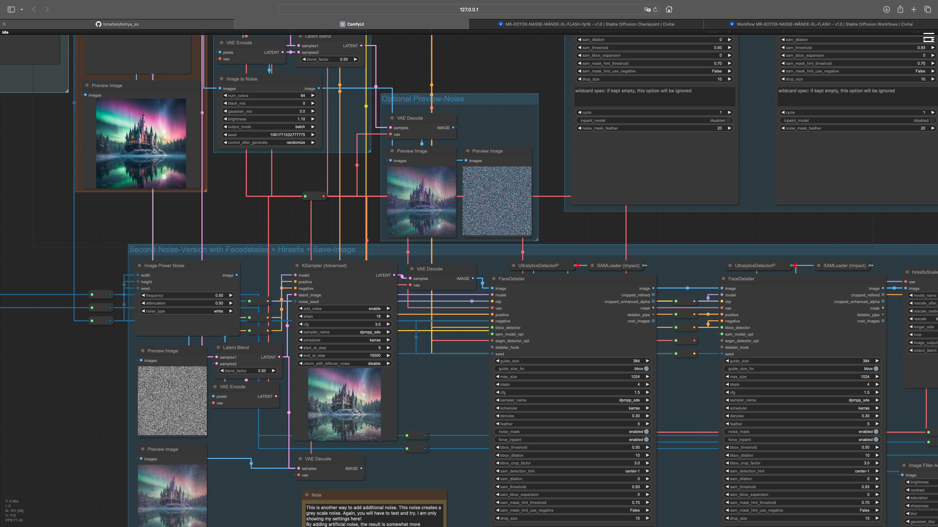Decrease cfg value in KSampler (Advanced)

pos(300,324)
